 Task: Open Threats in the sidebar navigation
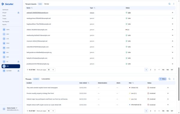[4, 19]
